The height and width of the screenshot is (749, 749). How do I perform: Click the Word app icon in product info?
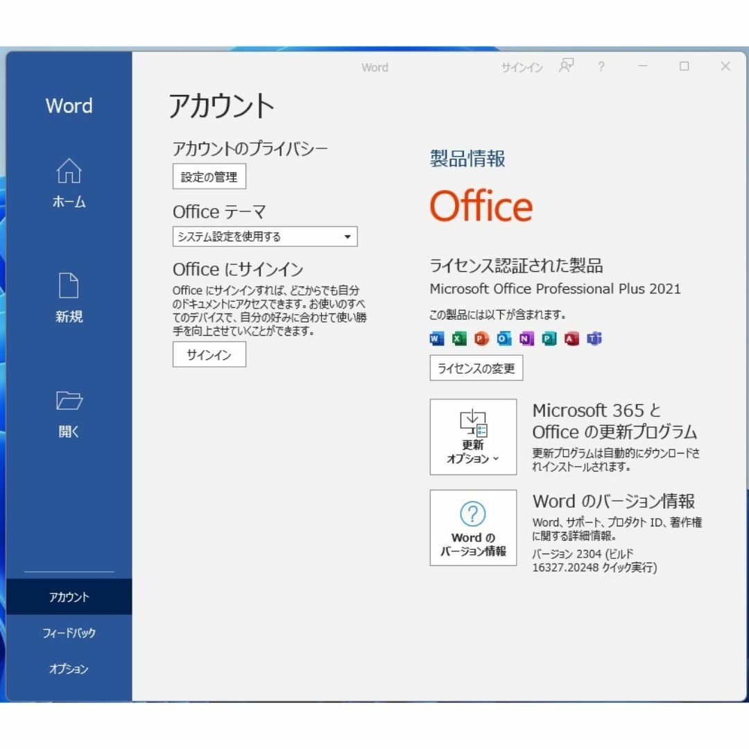(436, 338)
